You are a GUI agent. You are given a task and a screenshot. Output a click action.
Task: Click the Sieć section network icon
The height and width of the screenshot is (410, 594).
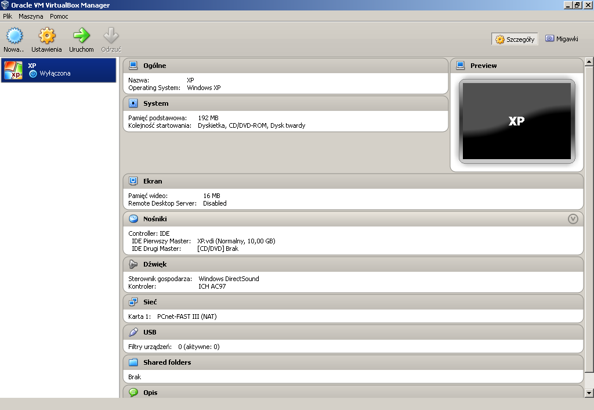tap(133, 302)
